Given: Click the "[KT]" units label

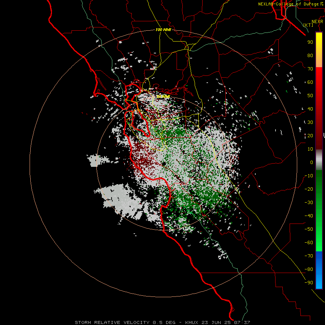Looking at the screenshot, I should (308, 25).
